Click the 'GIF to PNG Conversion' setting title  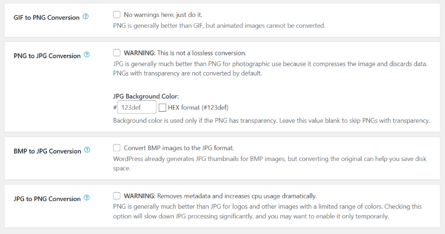(x=46, y=18)
